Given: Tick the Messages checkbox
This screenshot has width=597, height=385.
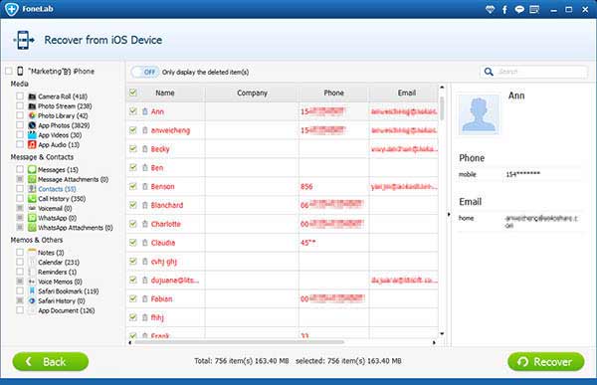Looking at the screenshot, I should (20, 169).
